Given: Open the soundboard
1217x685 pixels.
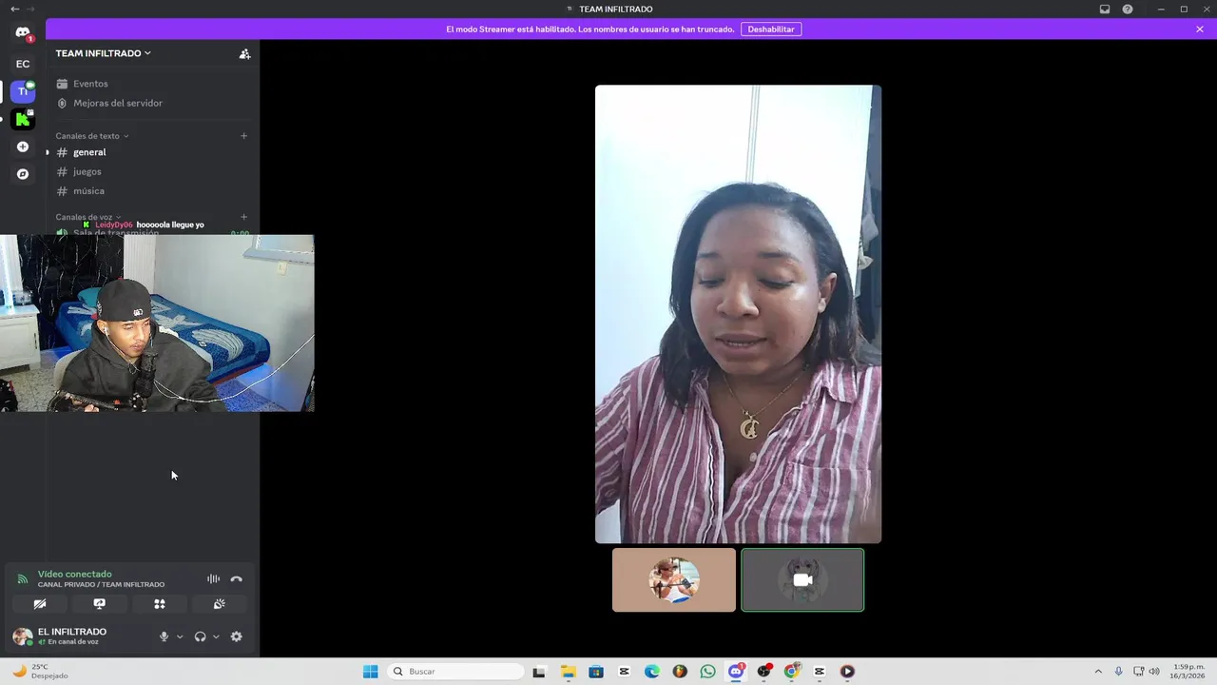Looking at the screenshot, I should (x=220, y=603).
